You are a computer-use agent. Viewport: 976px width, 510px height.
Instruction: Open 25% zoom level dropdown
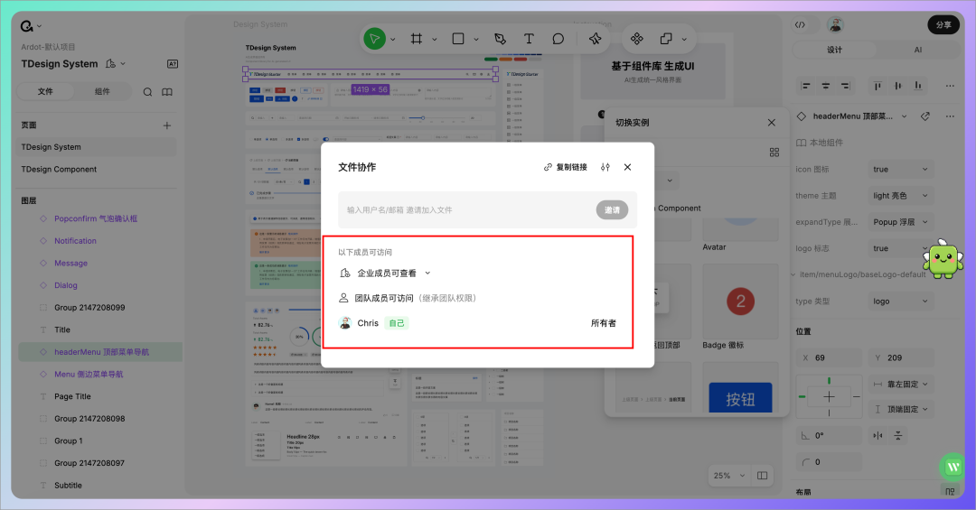[x=729, y=476]
